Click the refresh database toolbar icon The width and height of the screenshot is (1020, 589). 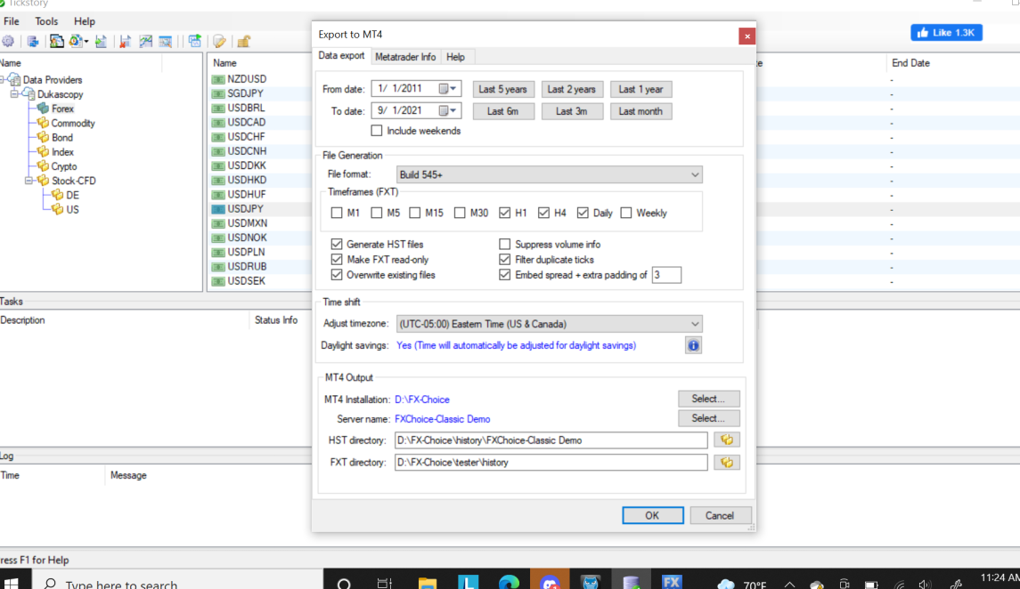point(33,41)
